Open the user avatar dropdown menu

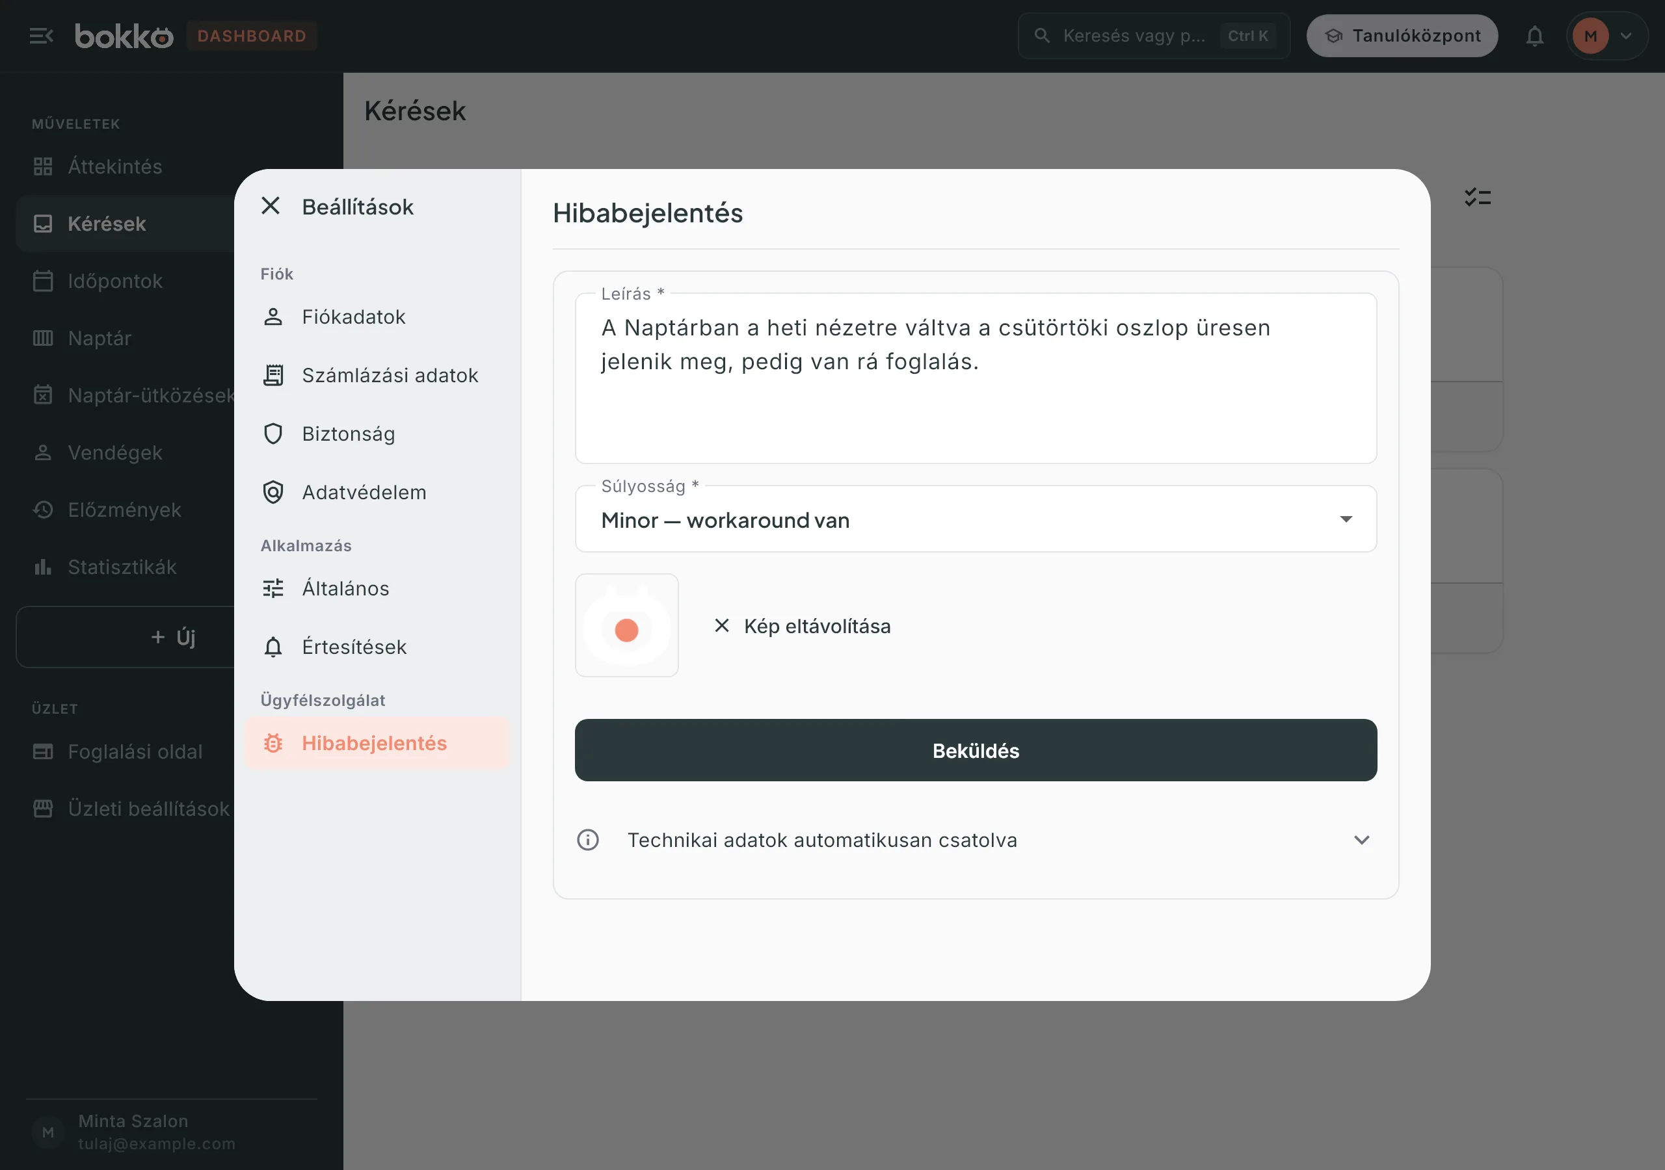pos(1606,36)
